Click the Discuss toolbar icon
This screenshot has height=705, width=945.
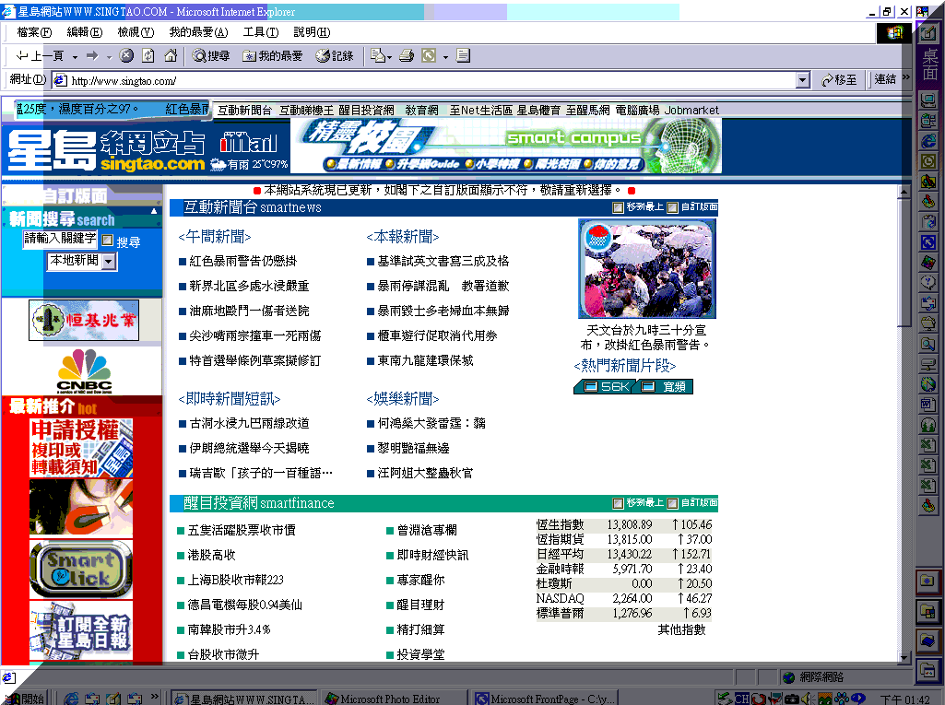coord(463,56)
